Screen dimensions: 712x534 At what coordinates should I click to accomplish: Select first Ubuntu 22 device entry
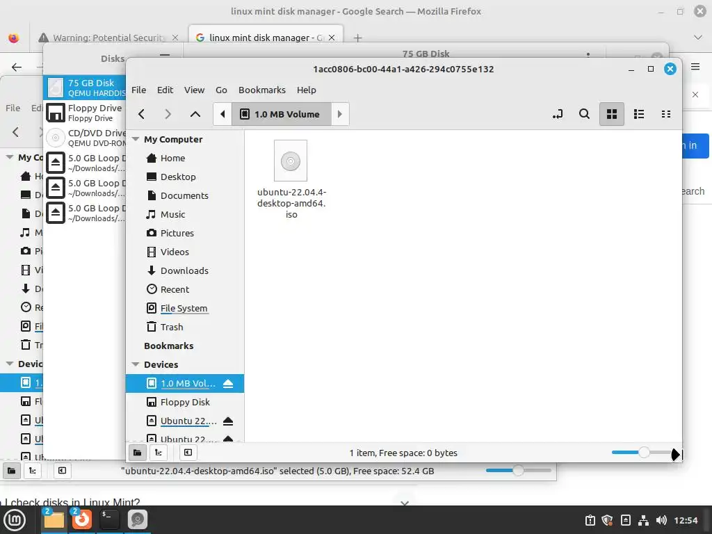188,421
